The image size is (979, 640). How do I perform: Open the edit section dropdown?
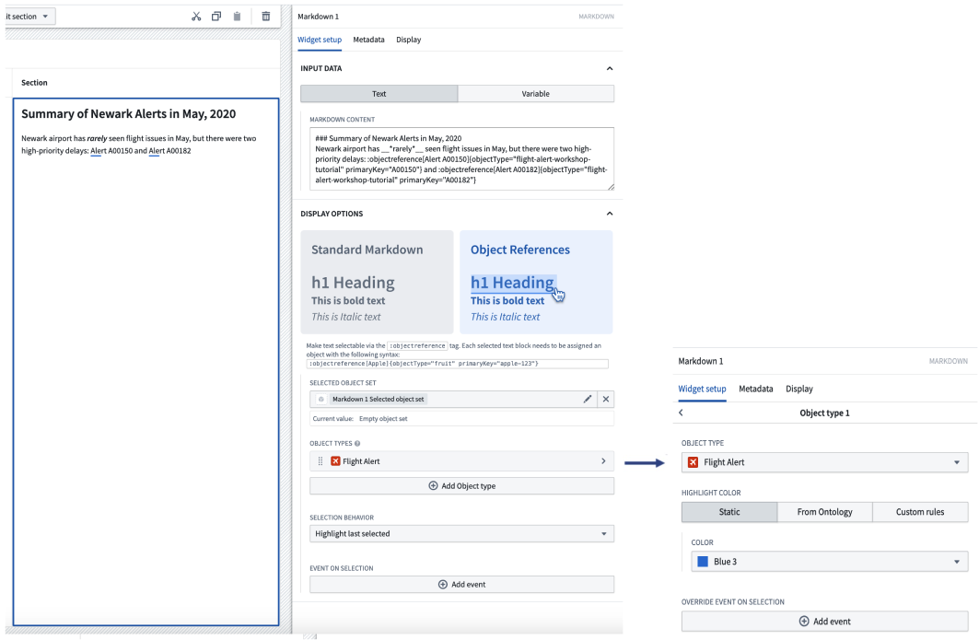pyautogui.click(x=29, y=17)
